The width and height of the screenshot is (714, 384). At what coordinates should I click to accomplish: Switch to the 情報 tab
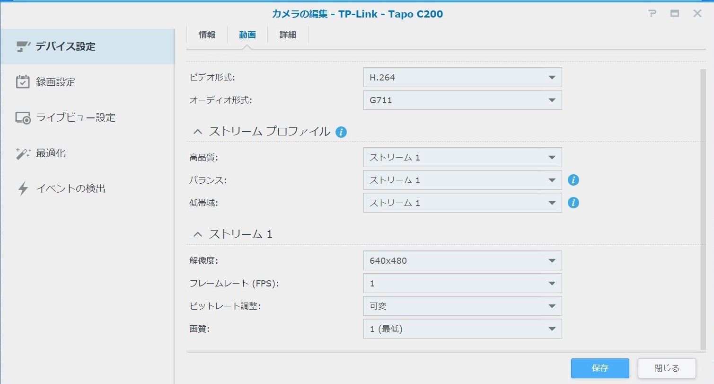click(x=207, y=35)
